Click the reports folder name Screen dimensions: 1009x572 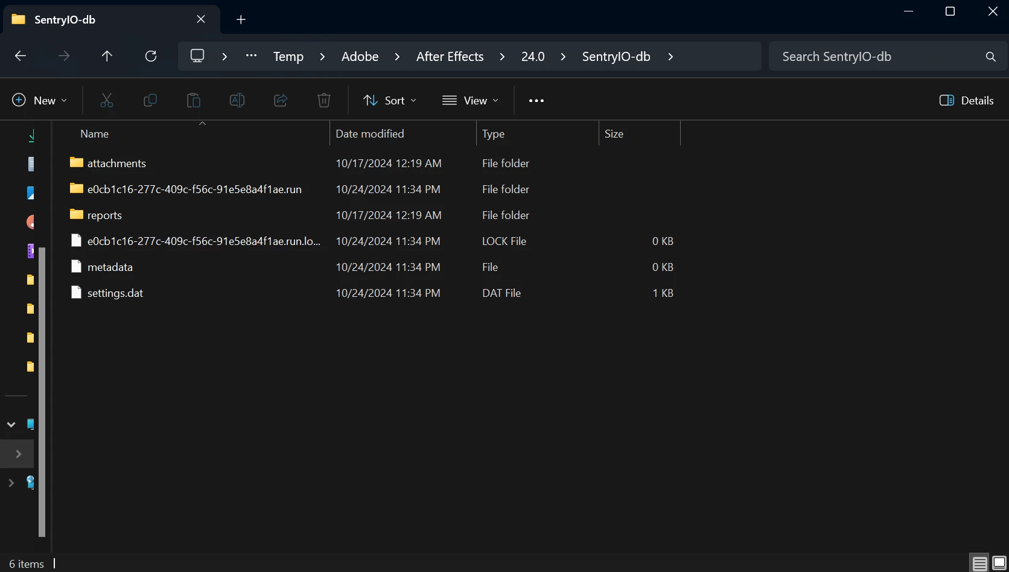104,215
